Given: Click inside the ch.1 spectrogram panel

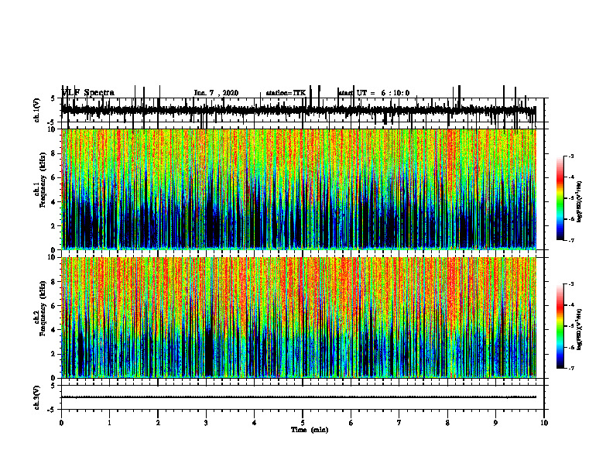Looking at the screenshot, I should [299, 189].
